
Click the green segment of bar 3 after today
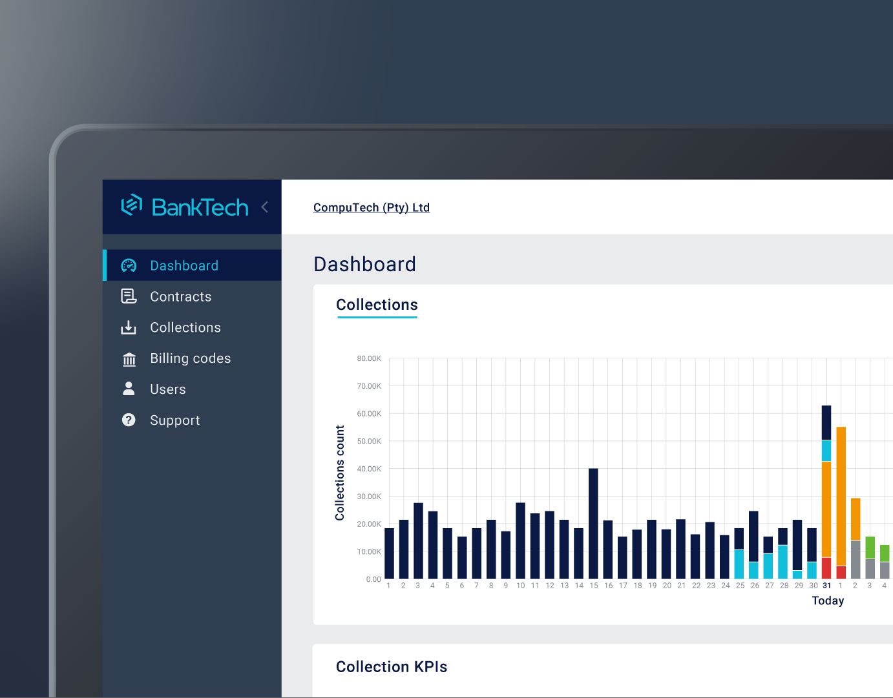click(870, 548)
